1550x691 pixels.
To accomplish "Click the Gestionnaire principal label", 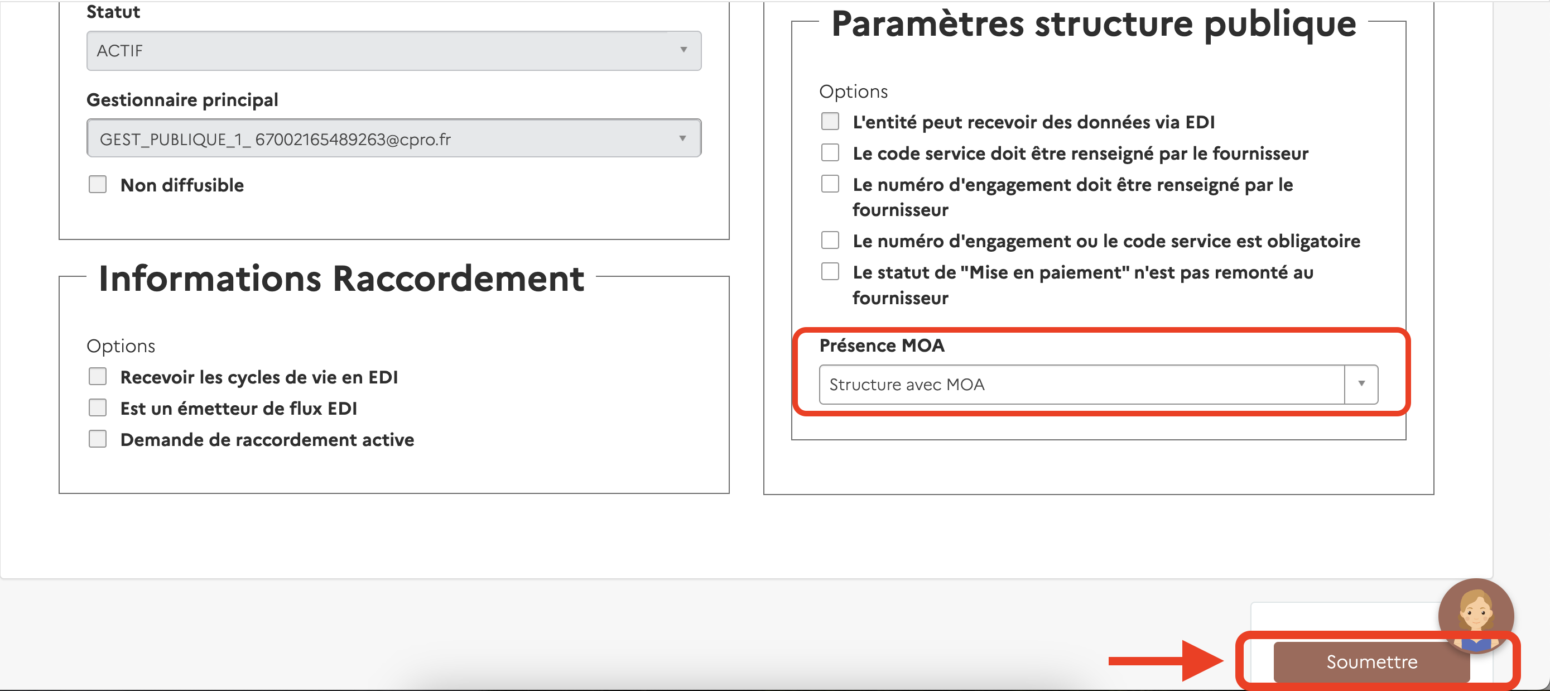I will click(x=182, y=100).
